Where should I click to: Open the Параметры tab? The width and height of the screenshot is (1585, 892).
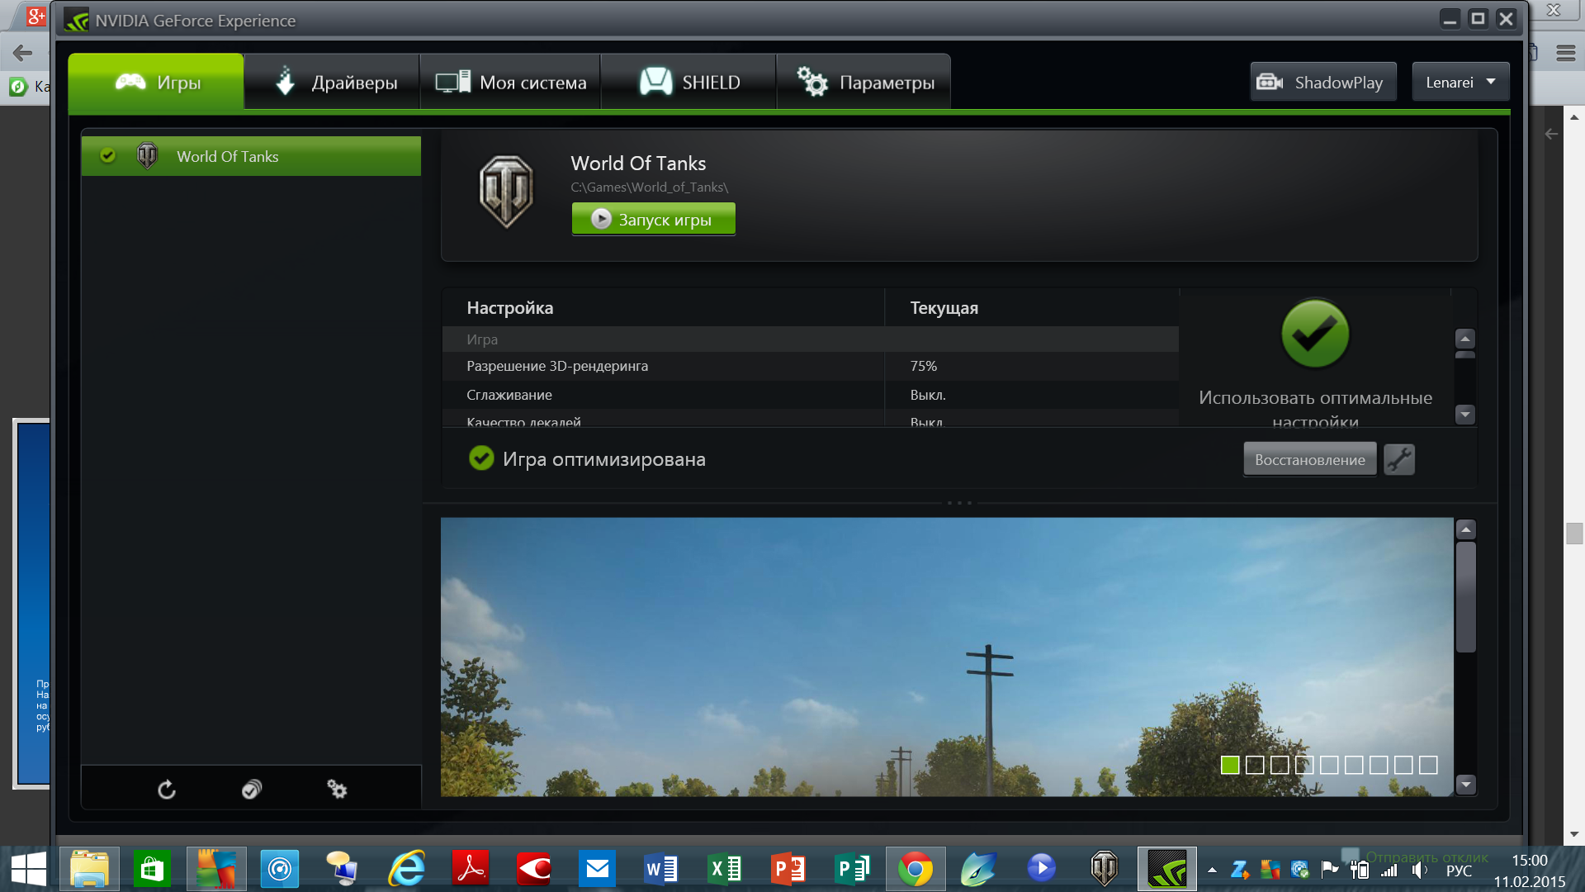(x=863, y=82)
